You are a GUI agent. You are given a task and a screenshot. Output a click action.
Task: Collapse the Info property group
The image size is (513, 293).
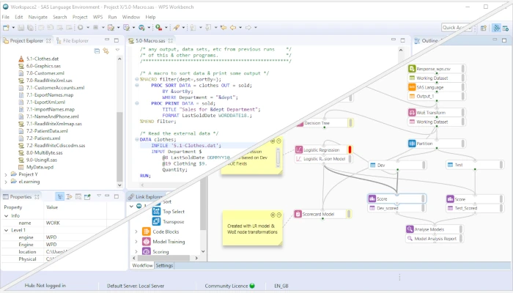[6, 216]
